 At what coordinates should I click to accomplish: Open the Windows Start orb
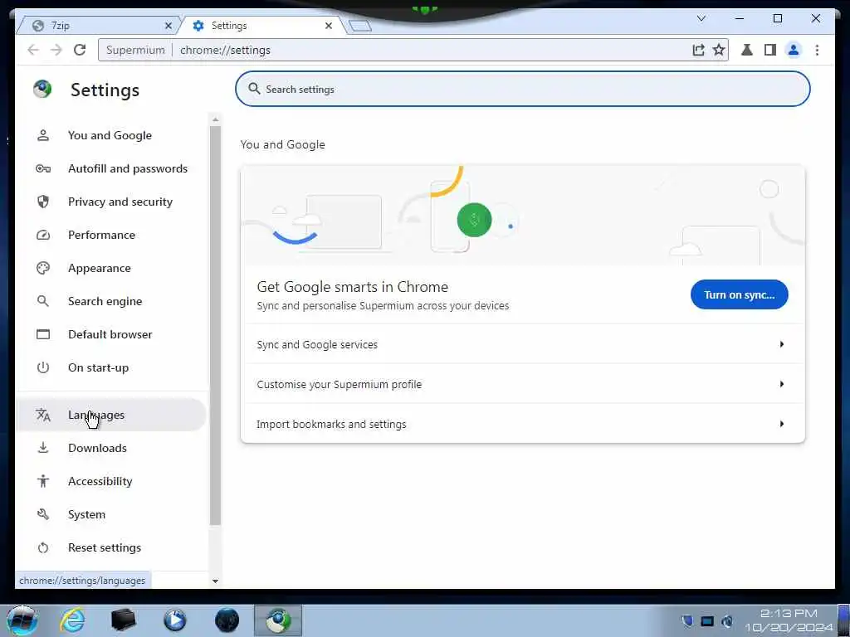22,620
